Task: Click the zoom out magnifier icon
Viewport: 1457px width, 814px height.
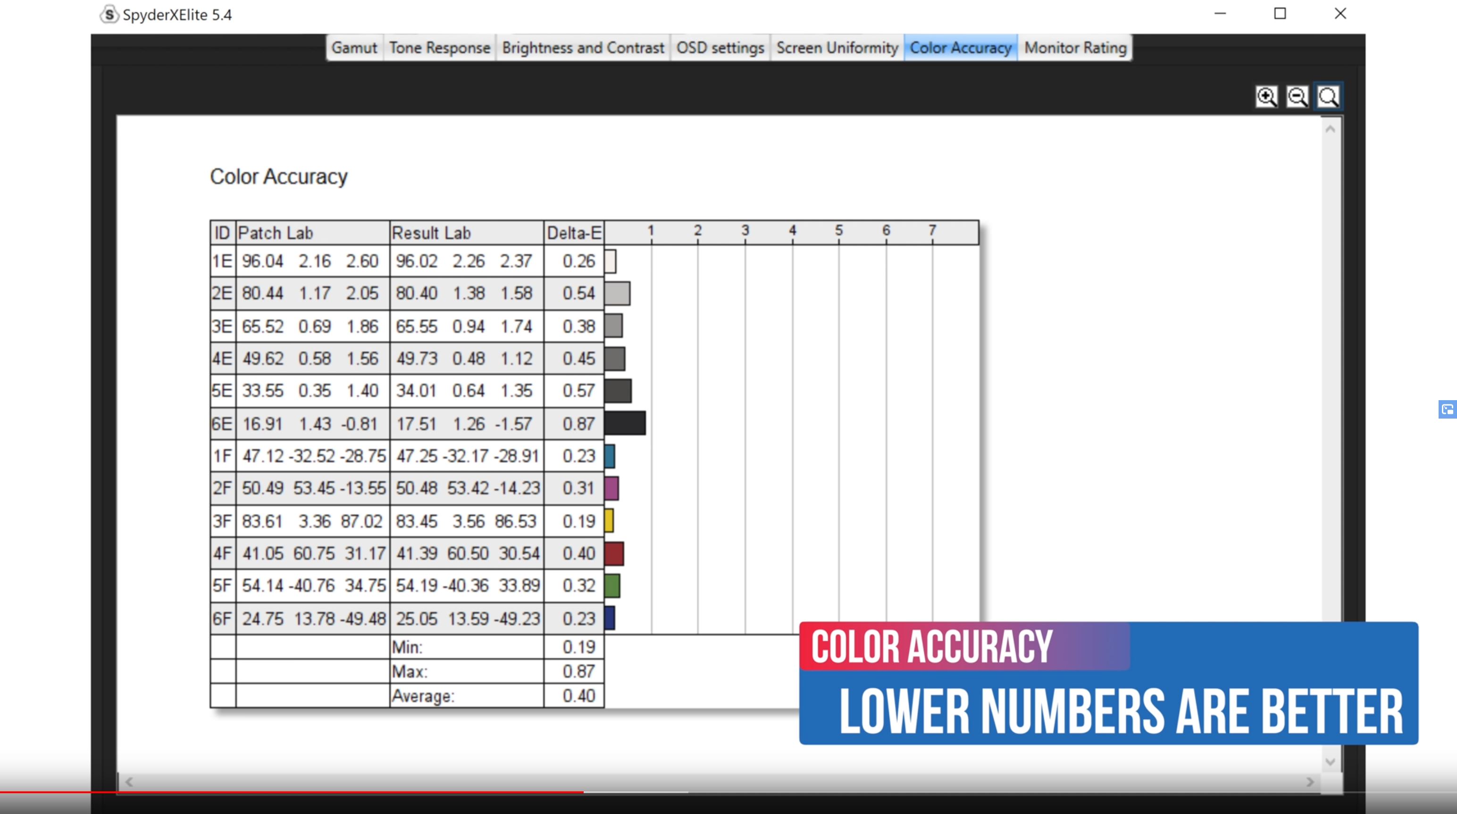Action: (1297, 97)
